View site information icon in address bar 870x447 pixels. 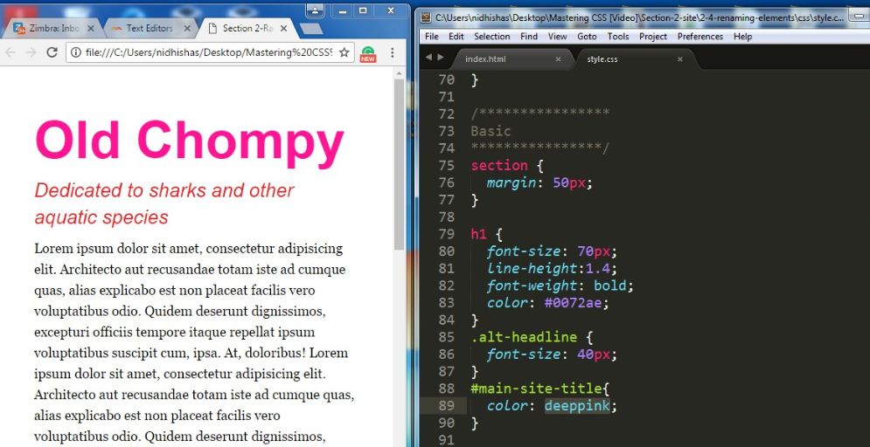point(76,52)
